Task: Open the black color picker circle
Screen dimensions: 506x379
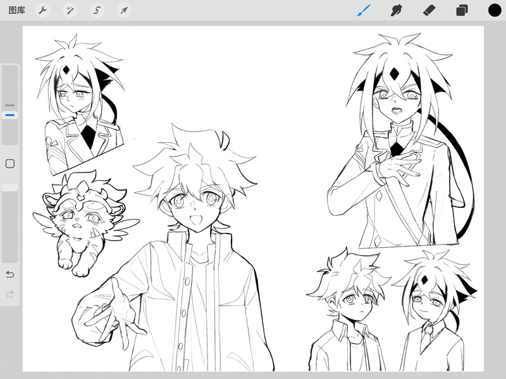Action: coord(495,10)
